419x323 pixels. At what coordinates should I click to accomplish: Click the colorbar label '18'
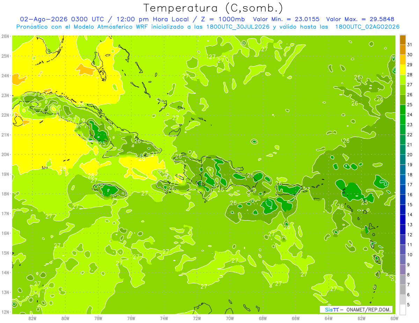[410, 174]
